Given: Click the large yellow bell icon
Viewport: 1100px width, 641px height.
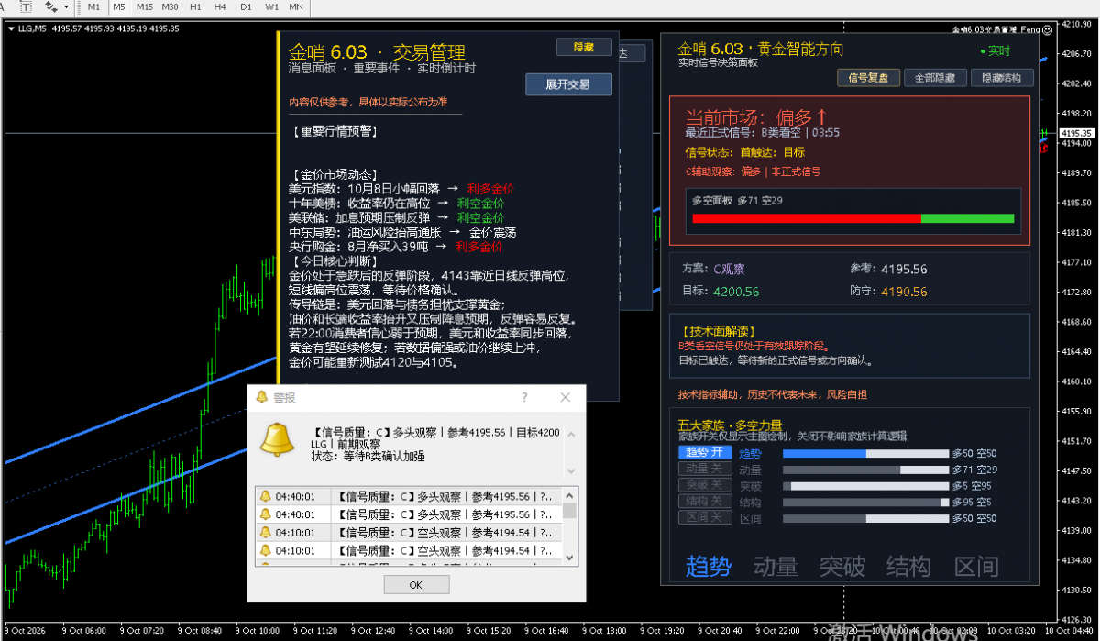Looking at the screenshot, I should tap(277, 439).
